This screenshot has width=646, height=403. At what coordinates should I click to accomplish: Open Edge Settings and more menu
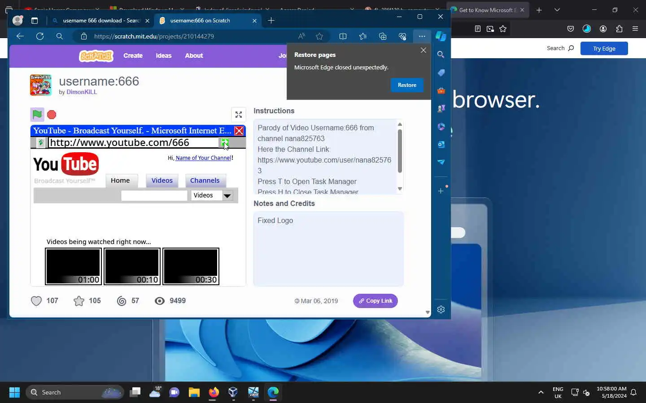coord(422,36)
